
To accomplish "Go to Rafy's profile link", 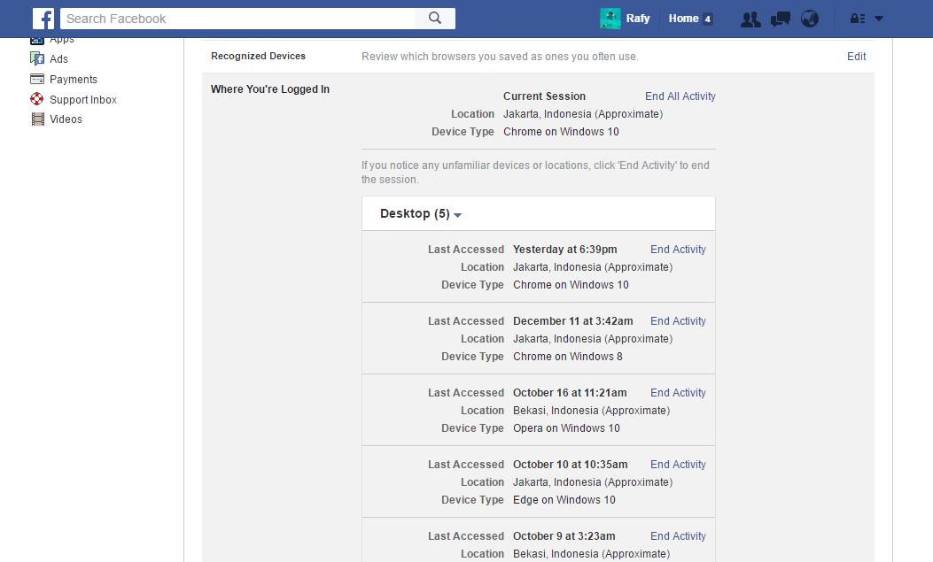I will (638, 19).
